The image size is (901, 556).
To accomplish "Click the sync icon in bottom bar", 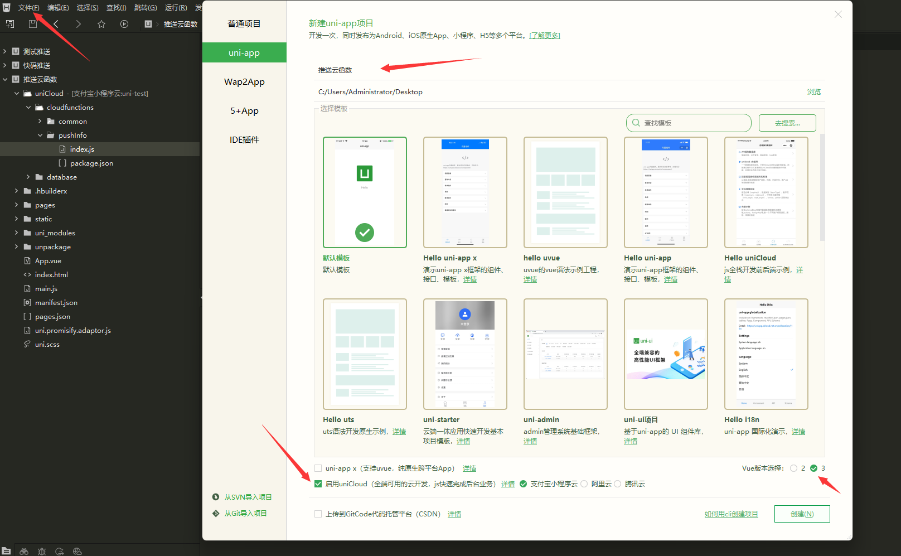I will click(60, 551).
